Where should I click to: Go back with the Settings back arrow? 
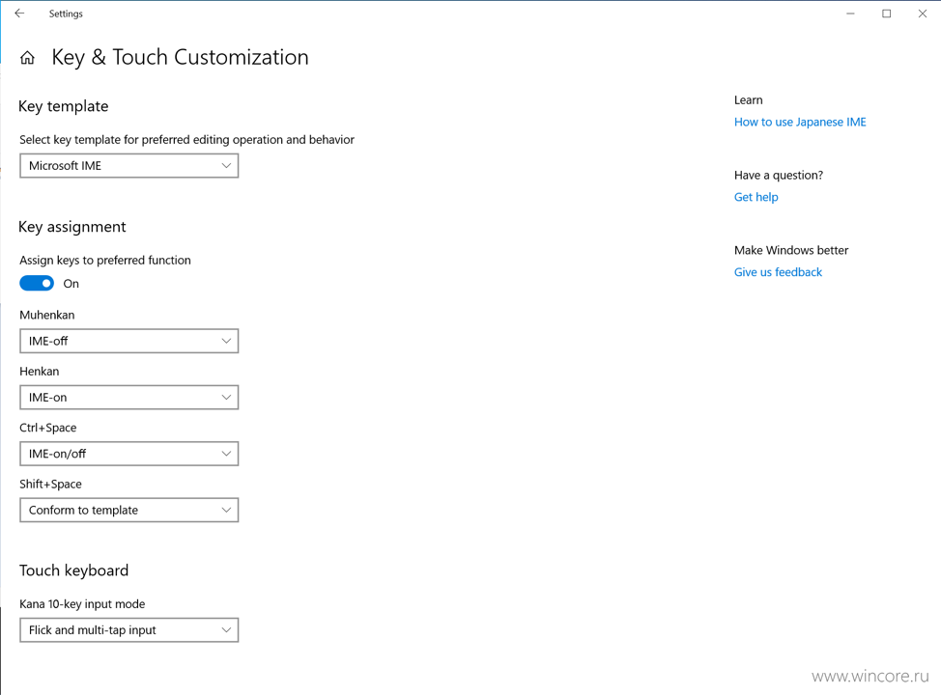(19, 14)
